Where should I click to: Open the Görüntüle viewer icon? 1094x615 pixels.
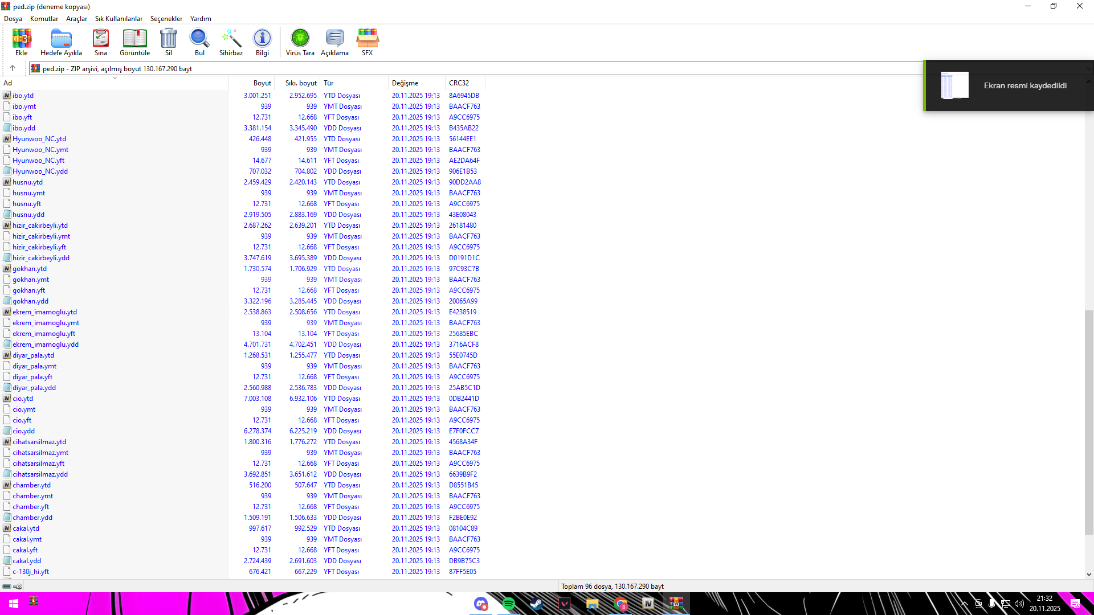click(x=134, y=42)
